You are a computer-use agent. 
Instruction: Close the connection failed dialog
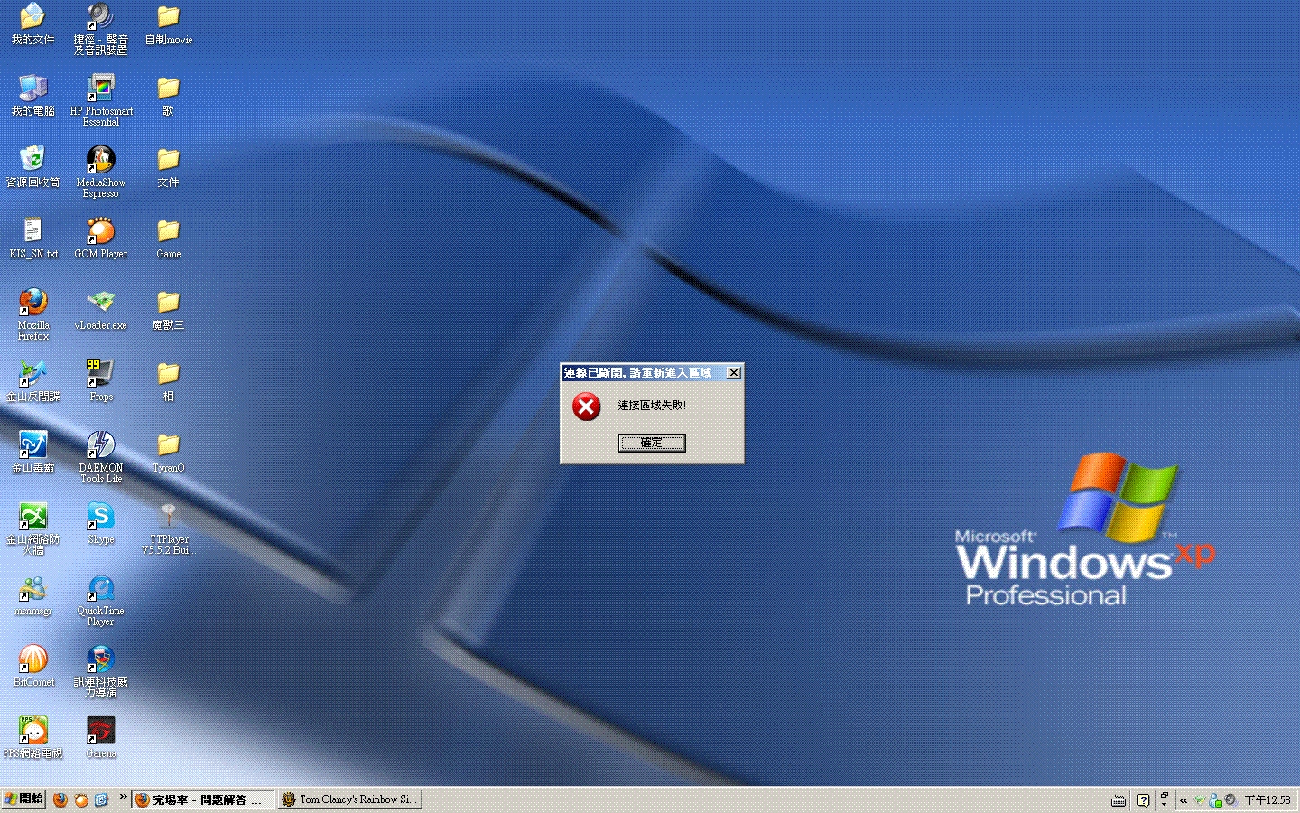tap(734, 372)
